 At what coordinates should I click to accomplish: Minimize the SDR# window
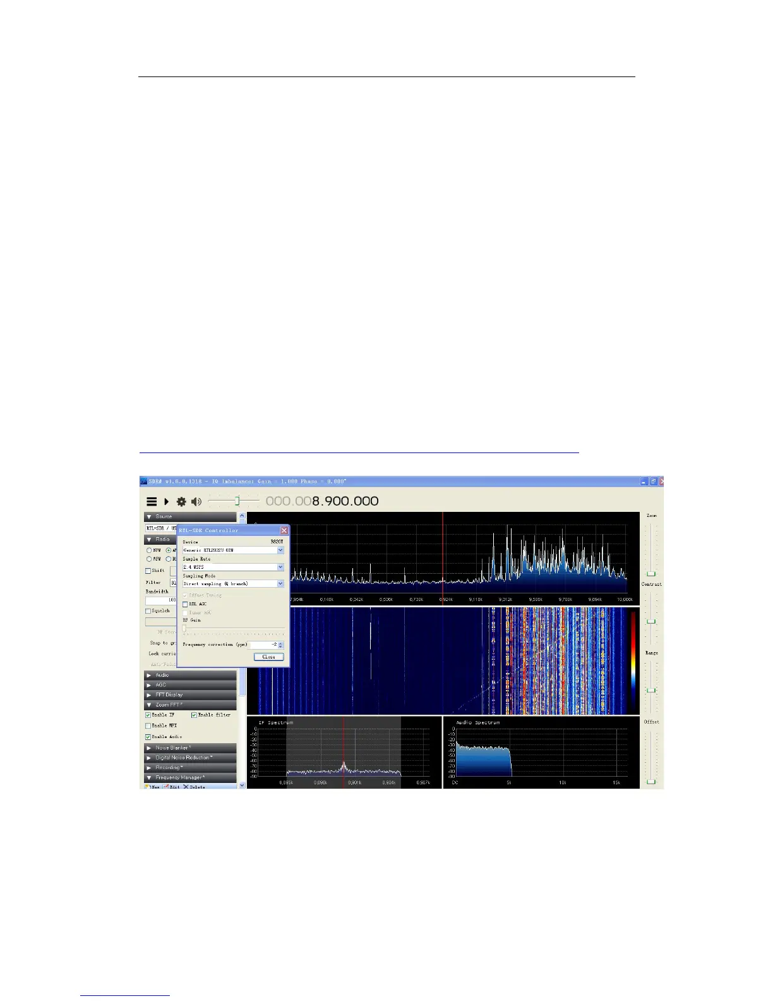pos(644,482)
